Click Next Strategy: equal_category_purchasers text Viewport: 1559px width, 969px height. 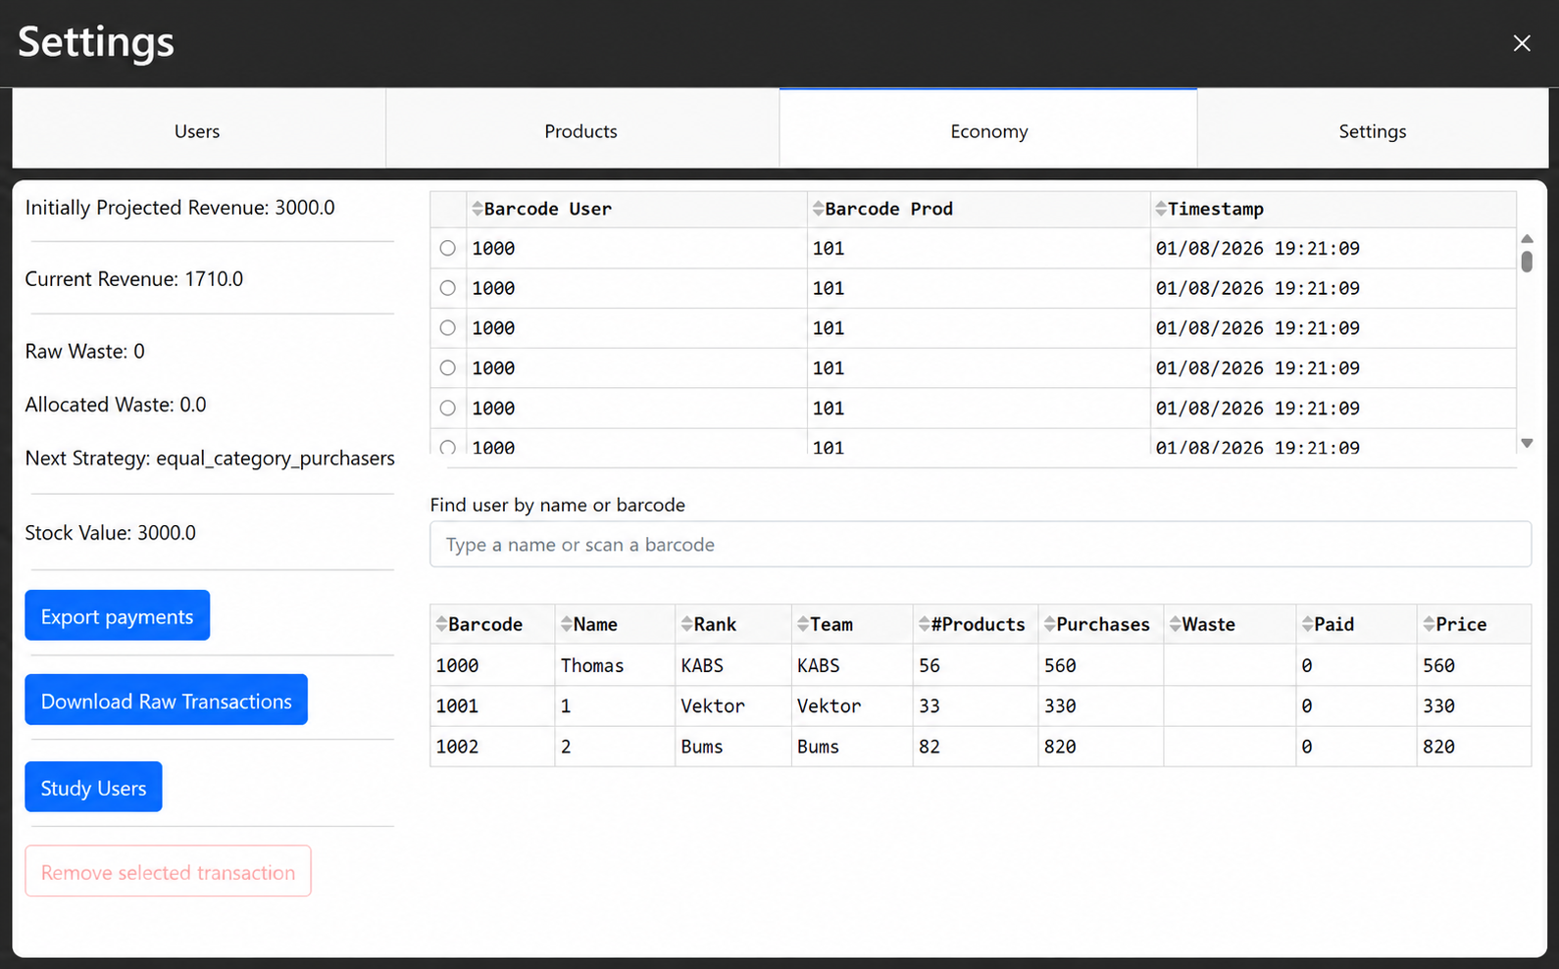[210, 459]
